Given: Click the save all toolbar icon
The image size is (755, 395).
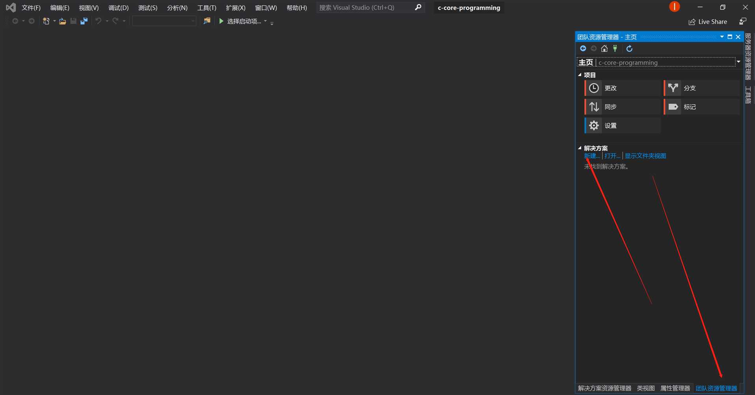Looking at the screenshot, I should pyautogui.click(x=84, y=21).
